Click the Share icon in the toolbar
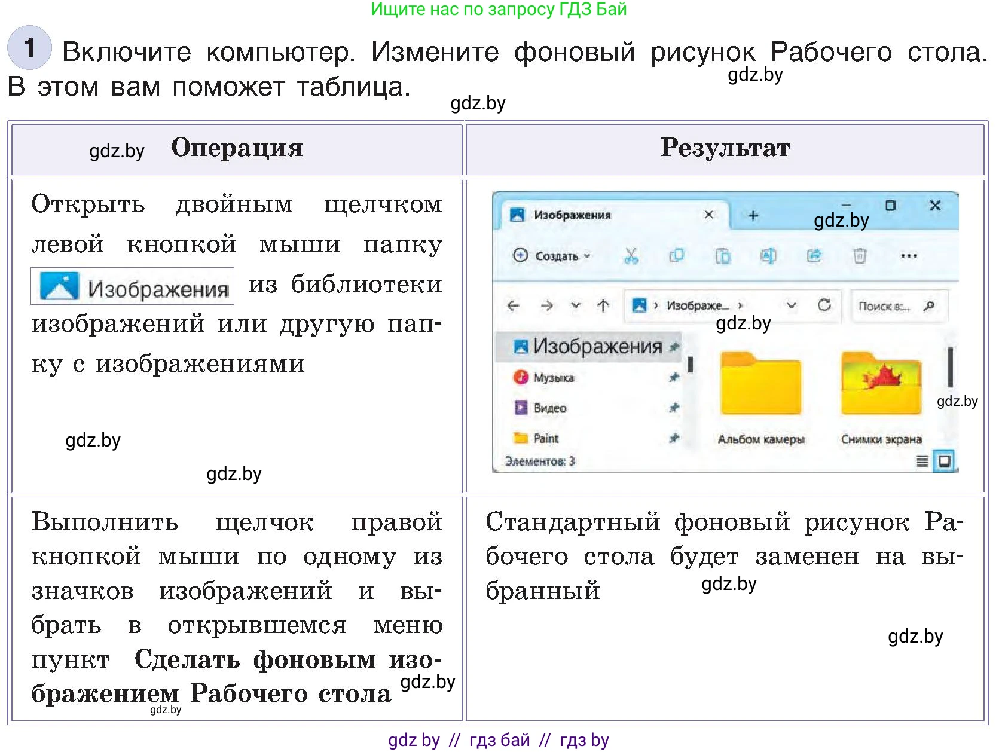The image size is (999, 752). click(814, 256)
